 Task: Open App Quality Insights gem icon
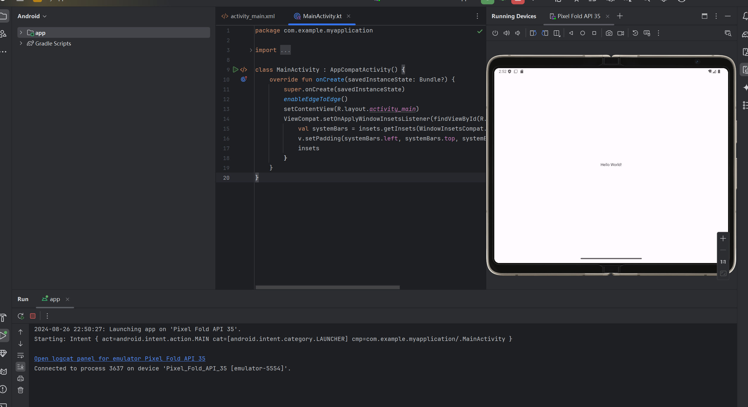coord(3,353)
